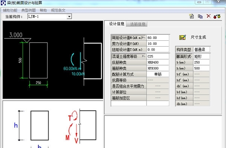
Task: Open the 辅助功能 menu
Action: click(10, 11)
